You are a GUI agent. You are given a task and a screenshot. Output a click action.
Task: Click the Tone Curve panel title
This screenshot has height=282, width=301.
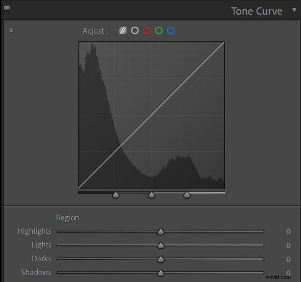[x=257, y=11]
